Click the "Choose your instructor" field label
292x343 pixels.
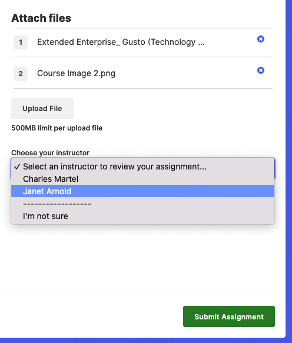51,153
